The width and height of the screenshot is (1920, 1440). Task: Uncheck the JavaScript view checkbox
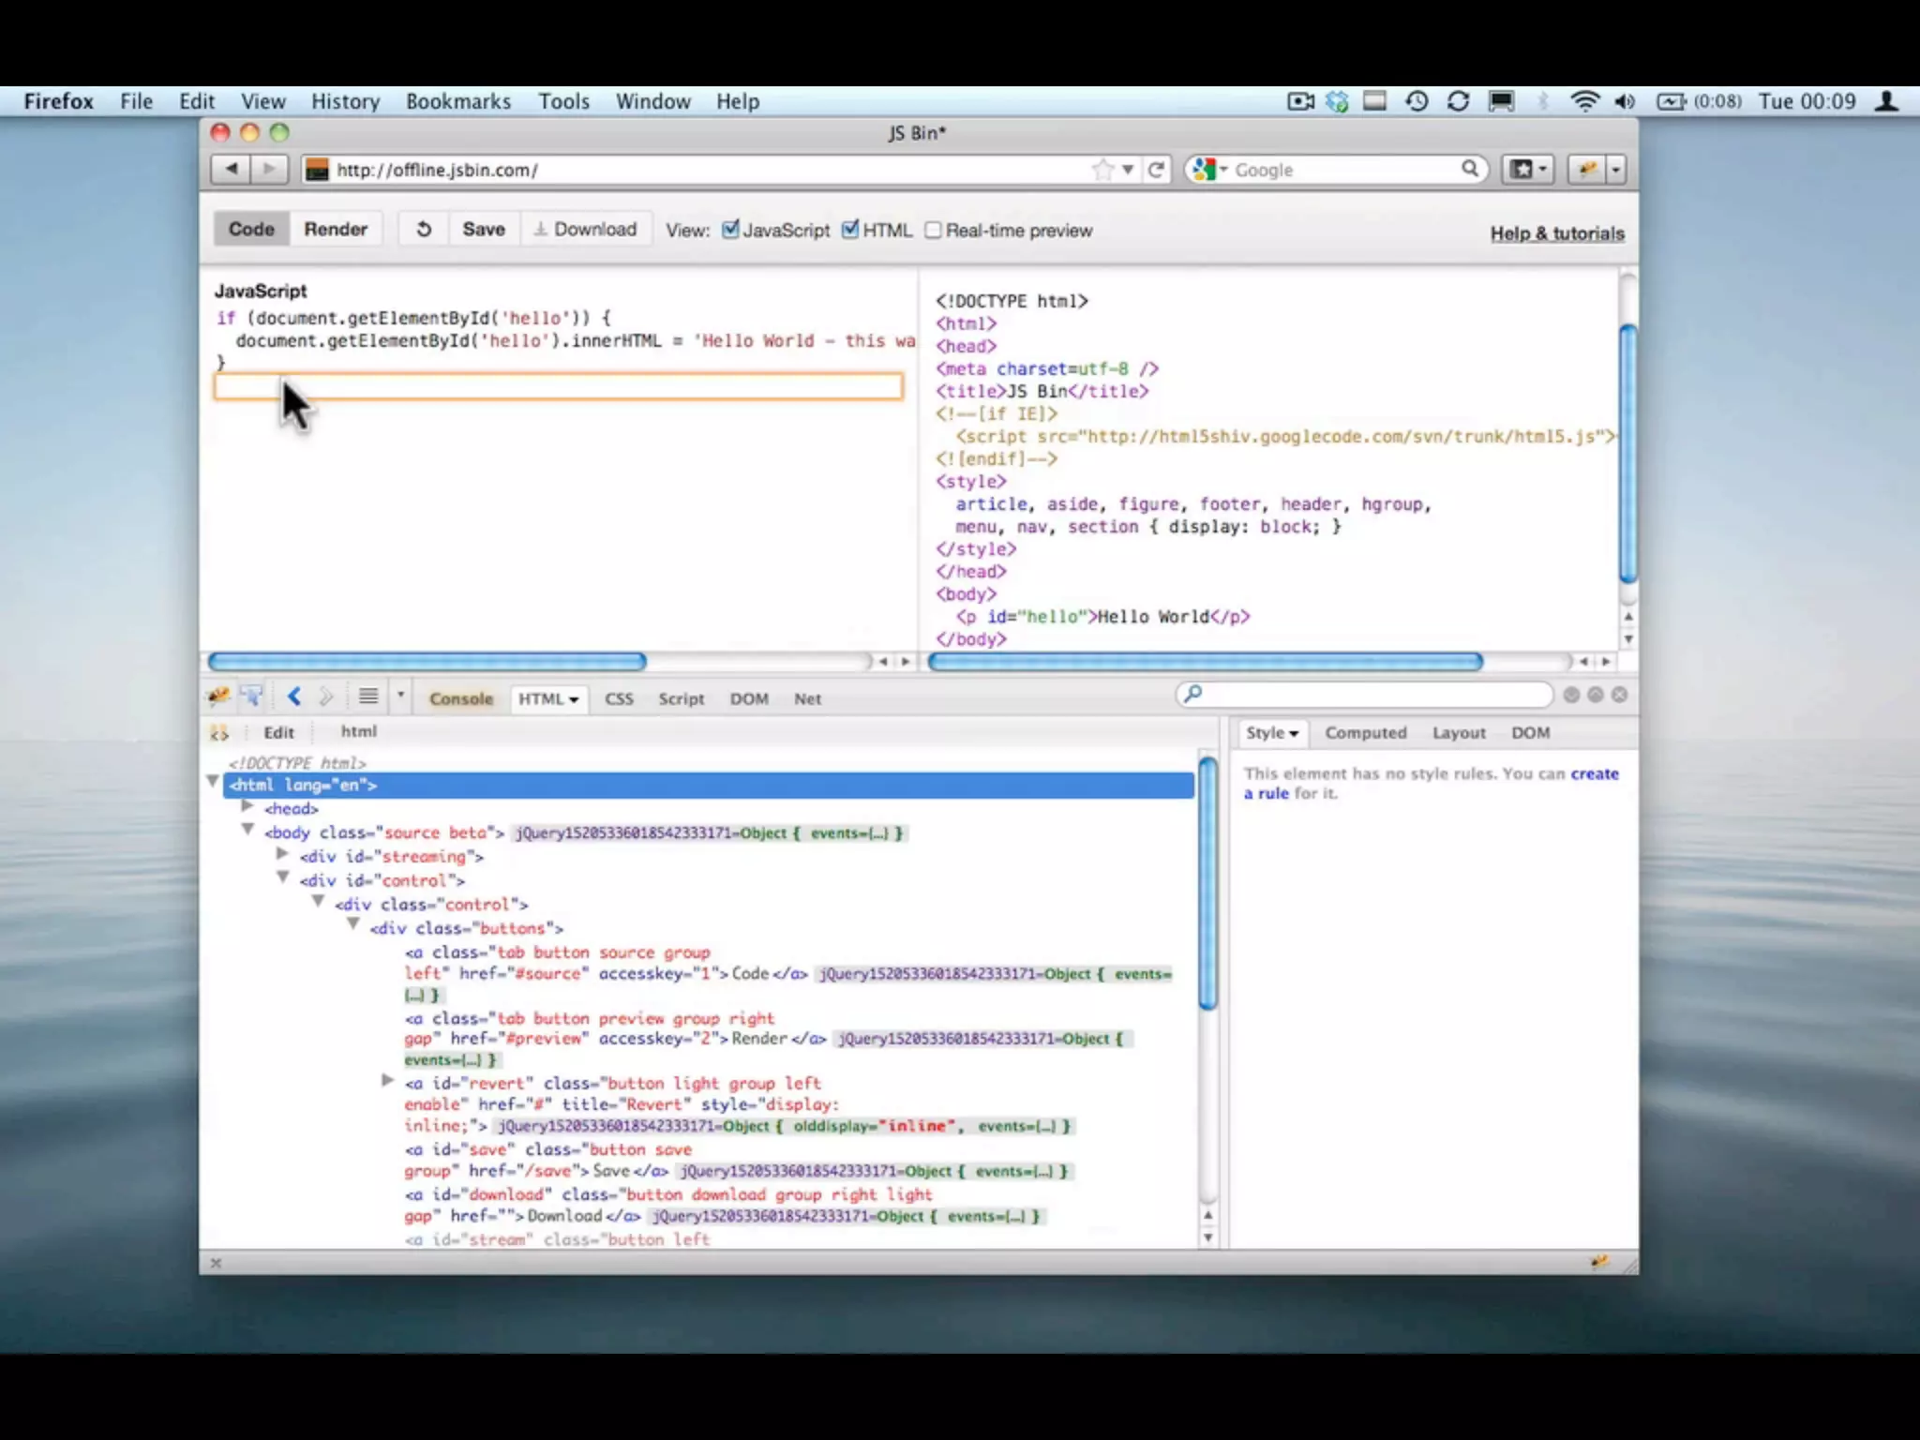point(730,230)
